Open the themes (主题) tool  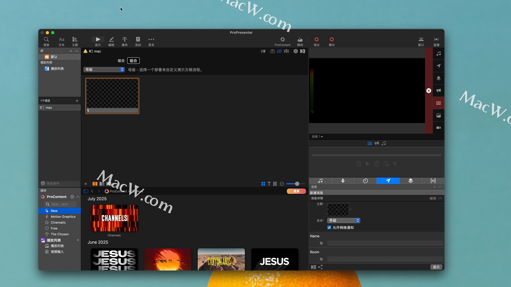click(x=75, y=41)
